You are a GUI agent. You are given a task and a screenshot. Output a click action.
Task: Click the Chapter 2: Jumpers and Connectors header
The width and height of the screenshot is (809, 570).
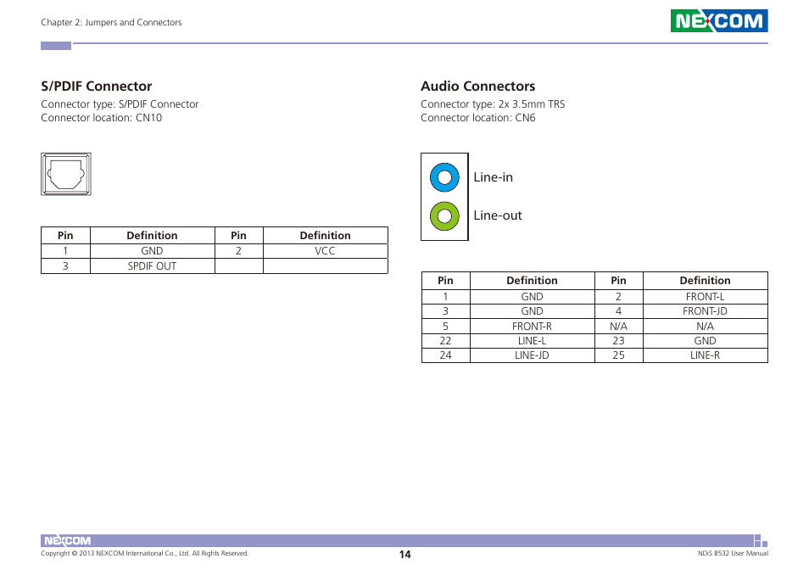111,22
